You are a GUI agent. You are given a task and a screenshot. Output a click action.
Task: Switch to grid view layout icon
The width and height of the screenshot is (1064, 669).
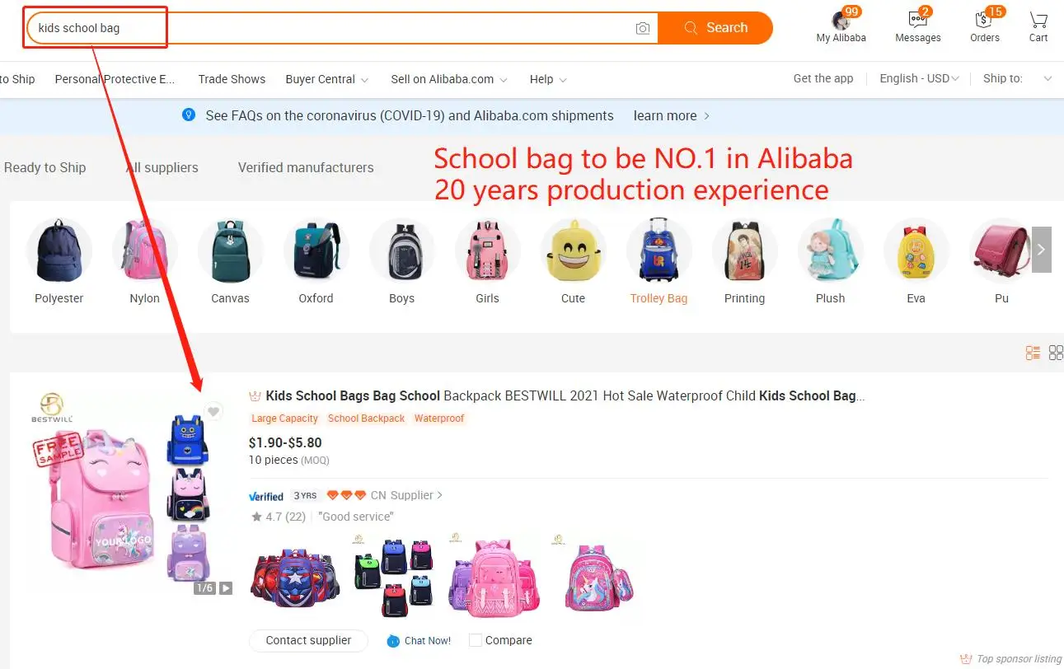click(1056, 353)
